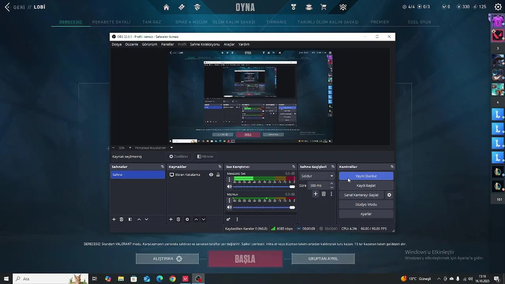Open audio mixer bottom three-dot menu
505x284 pixels.
click(x=237, y=219)
